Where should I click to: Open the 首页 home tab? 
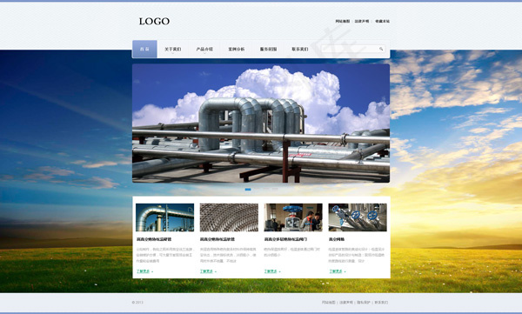[144, 49]
